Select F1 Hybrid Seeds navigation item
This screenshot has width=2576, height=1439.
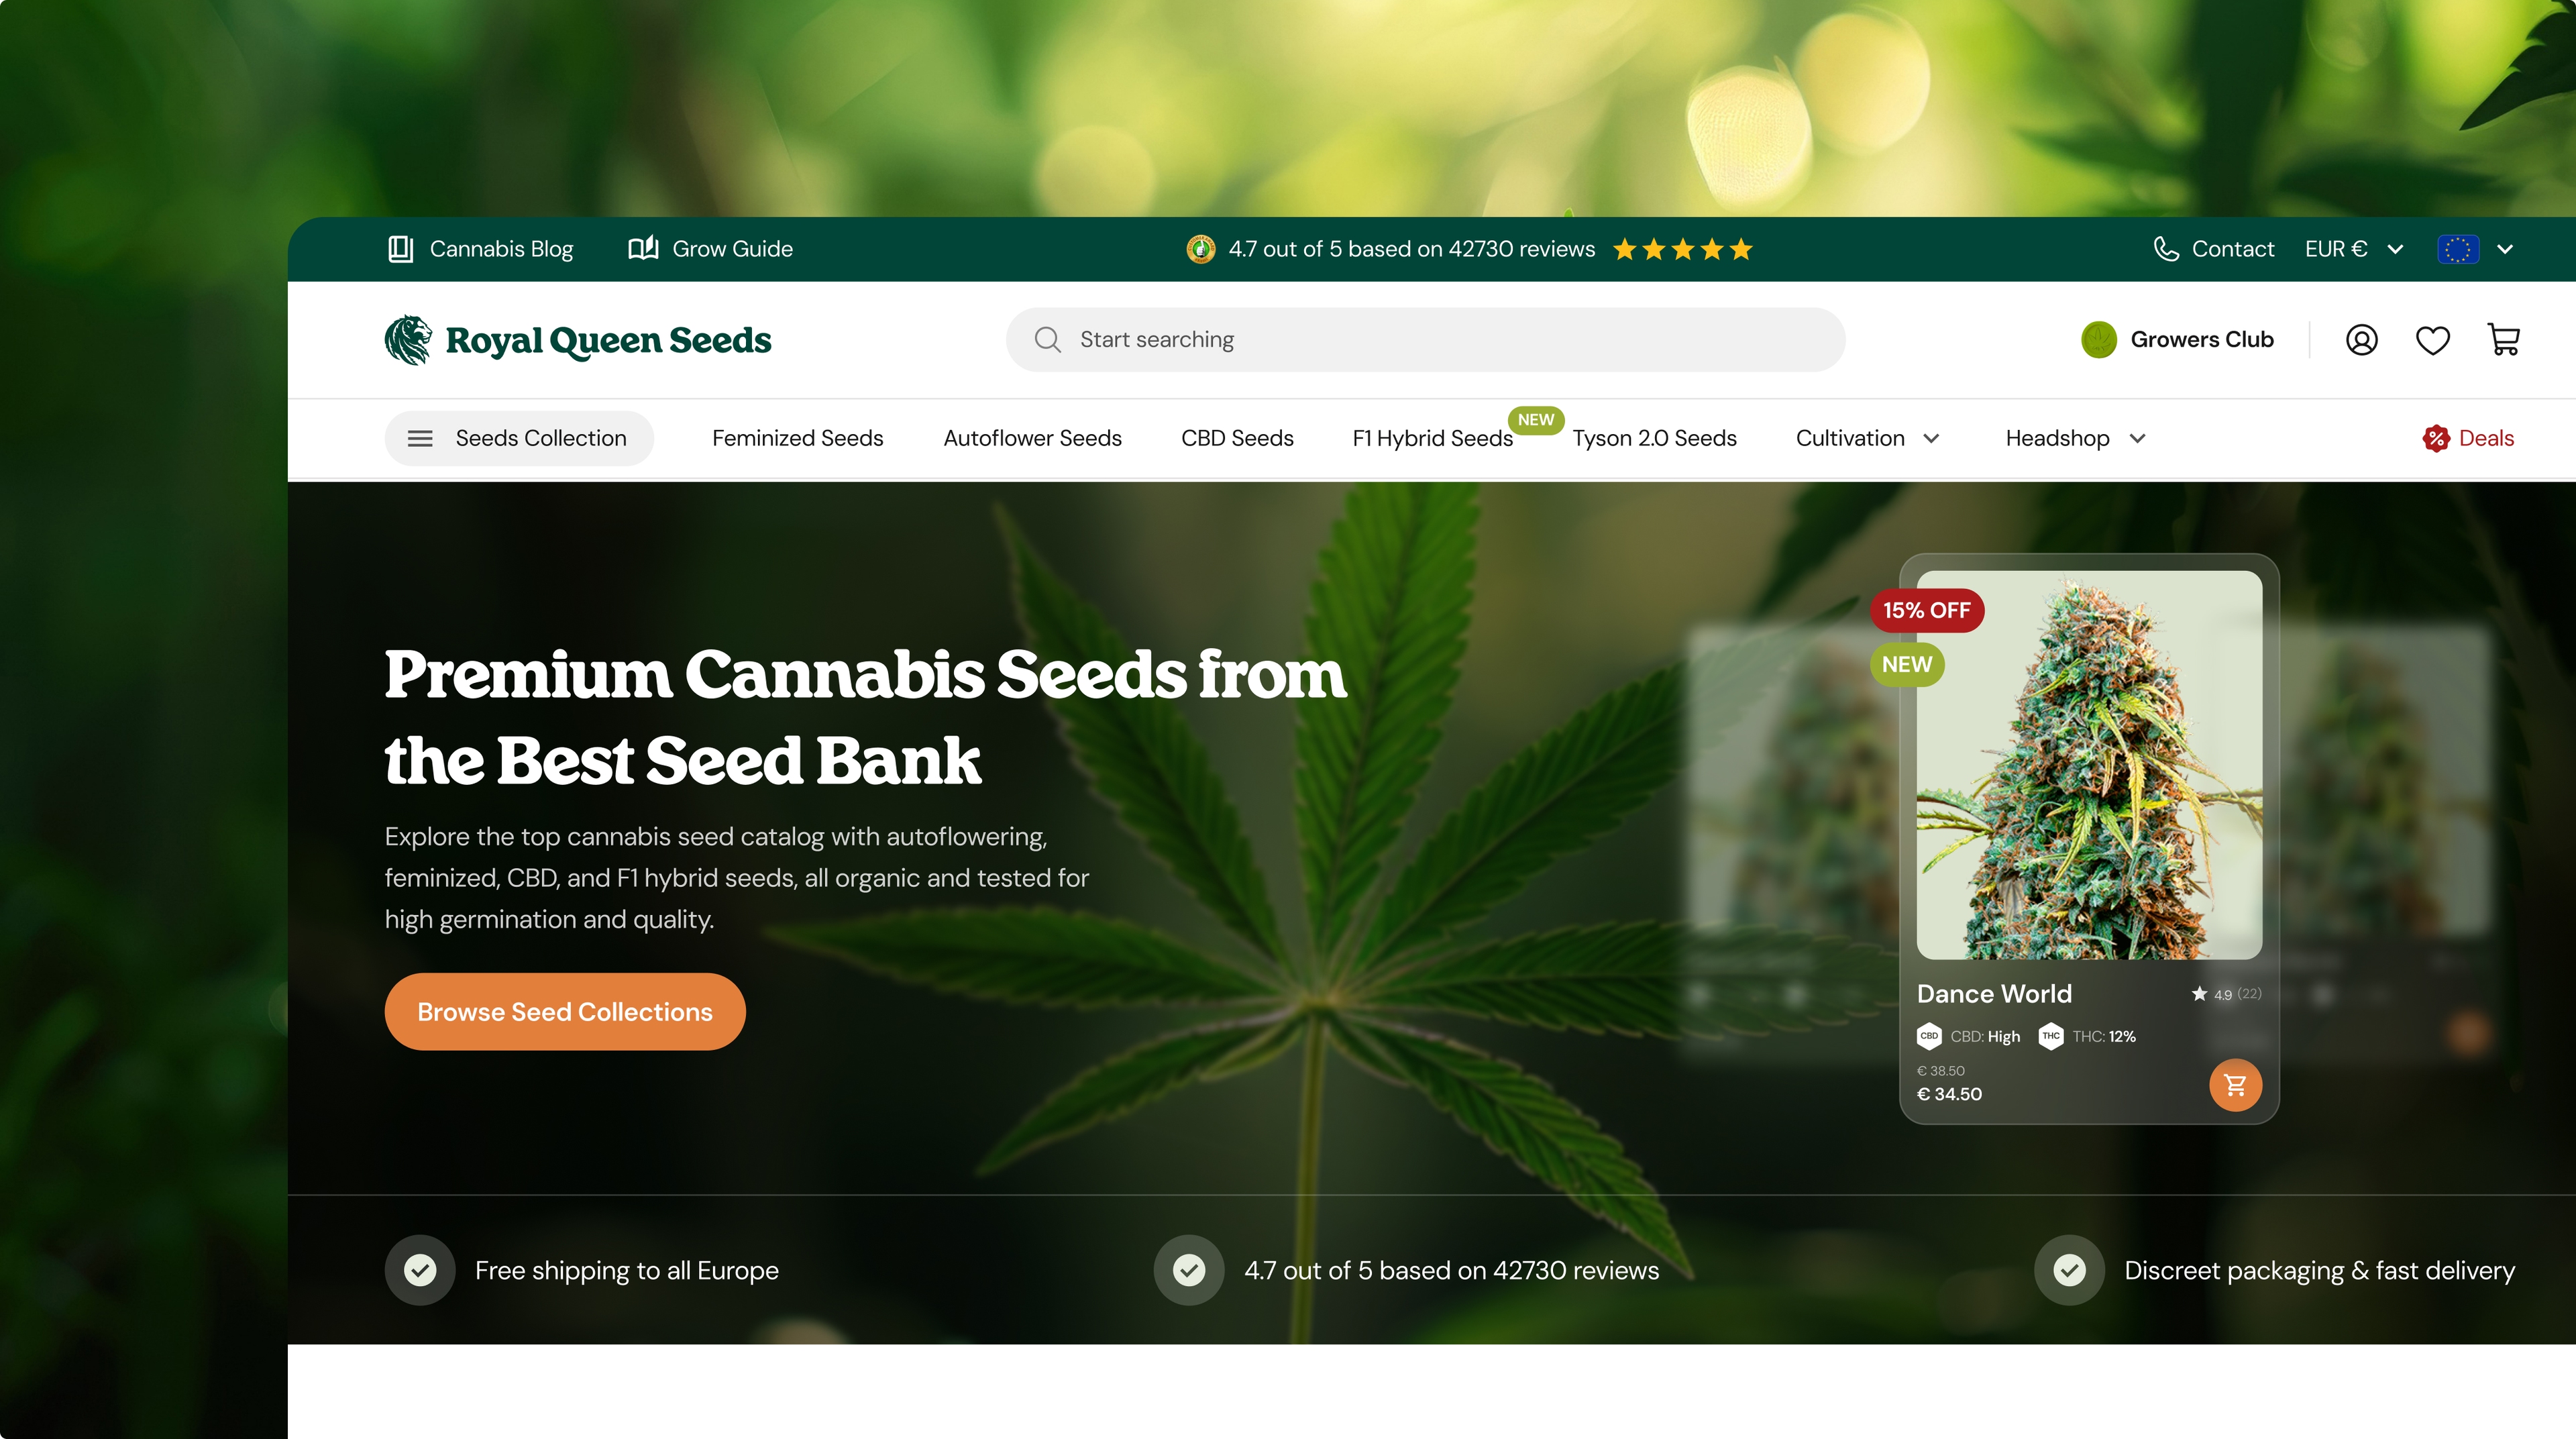pyautogui.click(x=1432, y=438)
